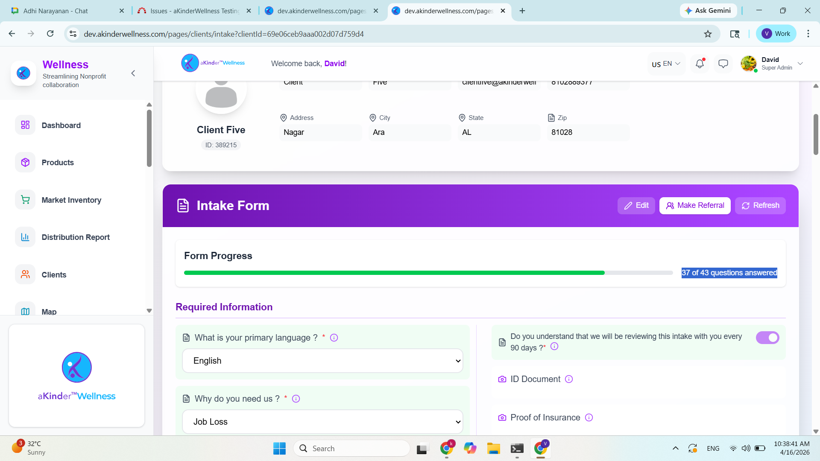
Task: Click the Edit intake form button
Action: (x=636, y=205)
